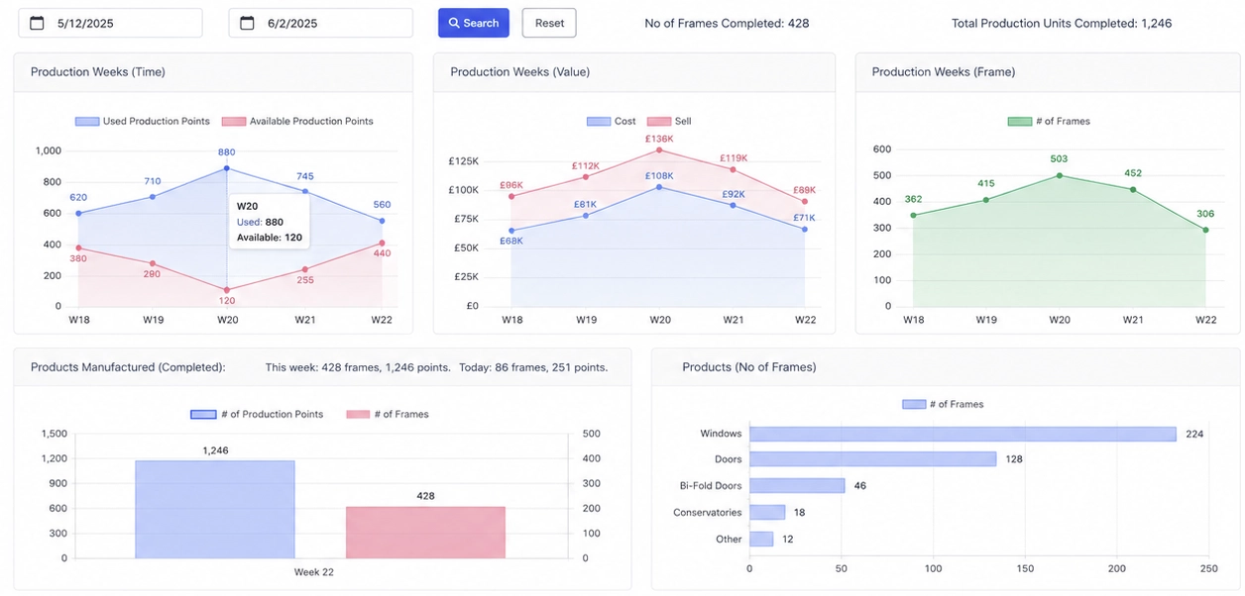Click the W20 tooltip showing Used: 880
The width and height of the screenshot is (1245, 596).
coord(269,222)
